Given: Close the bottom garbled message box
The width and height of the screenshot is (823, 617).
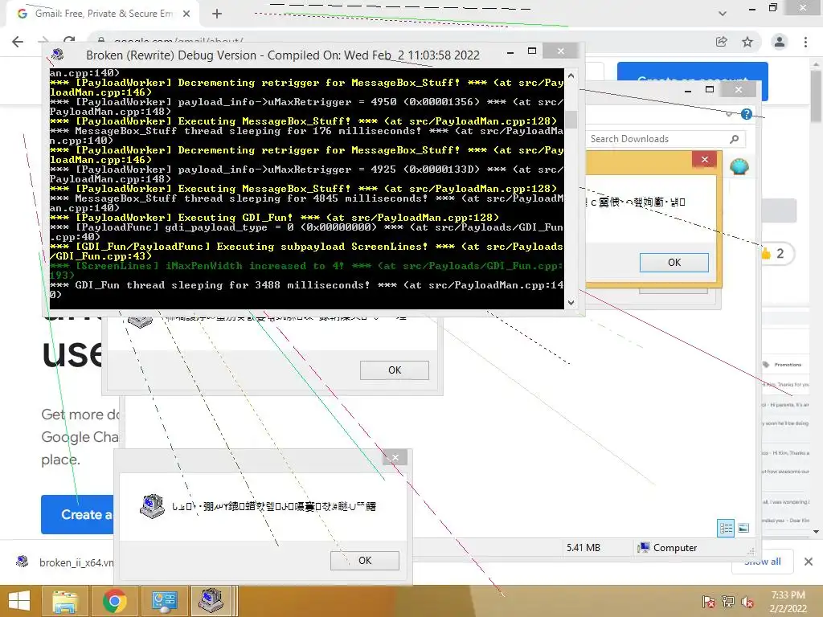Looking at the screenshot, I should click(x=395, y=457).
